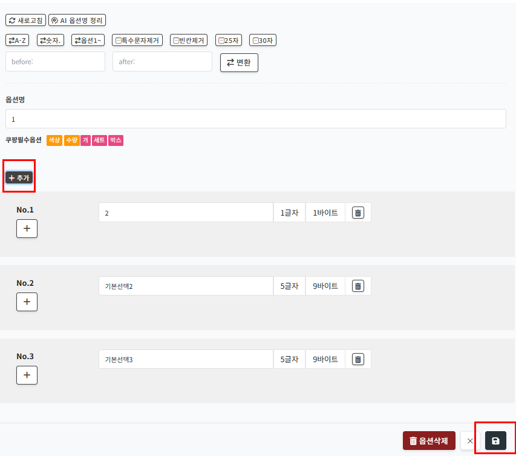
Task: Apply the 옵션1~ rename button
Action: click(88, 40)
